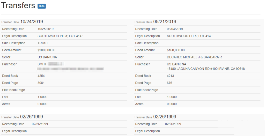The height and width of the screenshot is (136, 265).
Task: Click the Transfers section heading
Action: (x=18, y=6)
